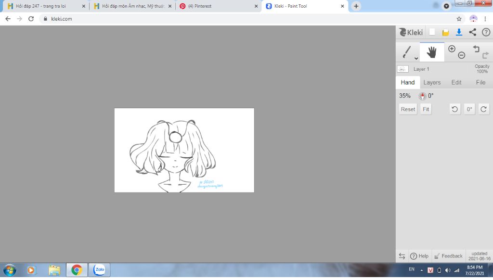Close the Pinterest tab
The width and height of the screenshot is (493, 280).
(256, 6)
